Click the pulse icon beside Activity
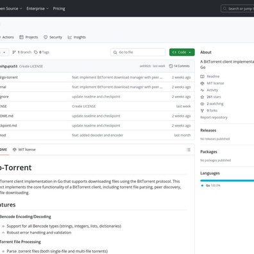This screenshot has width=254, height=254. pos(202,90)
